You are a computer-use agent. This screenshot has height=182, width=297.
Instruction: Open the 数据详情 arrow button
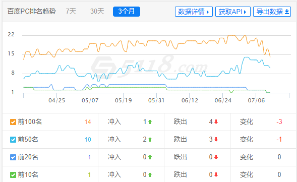(194, 12)
